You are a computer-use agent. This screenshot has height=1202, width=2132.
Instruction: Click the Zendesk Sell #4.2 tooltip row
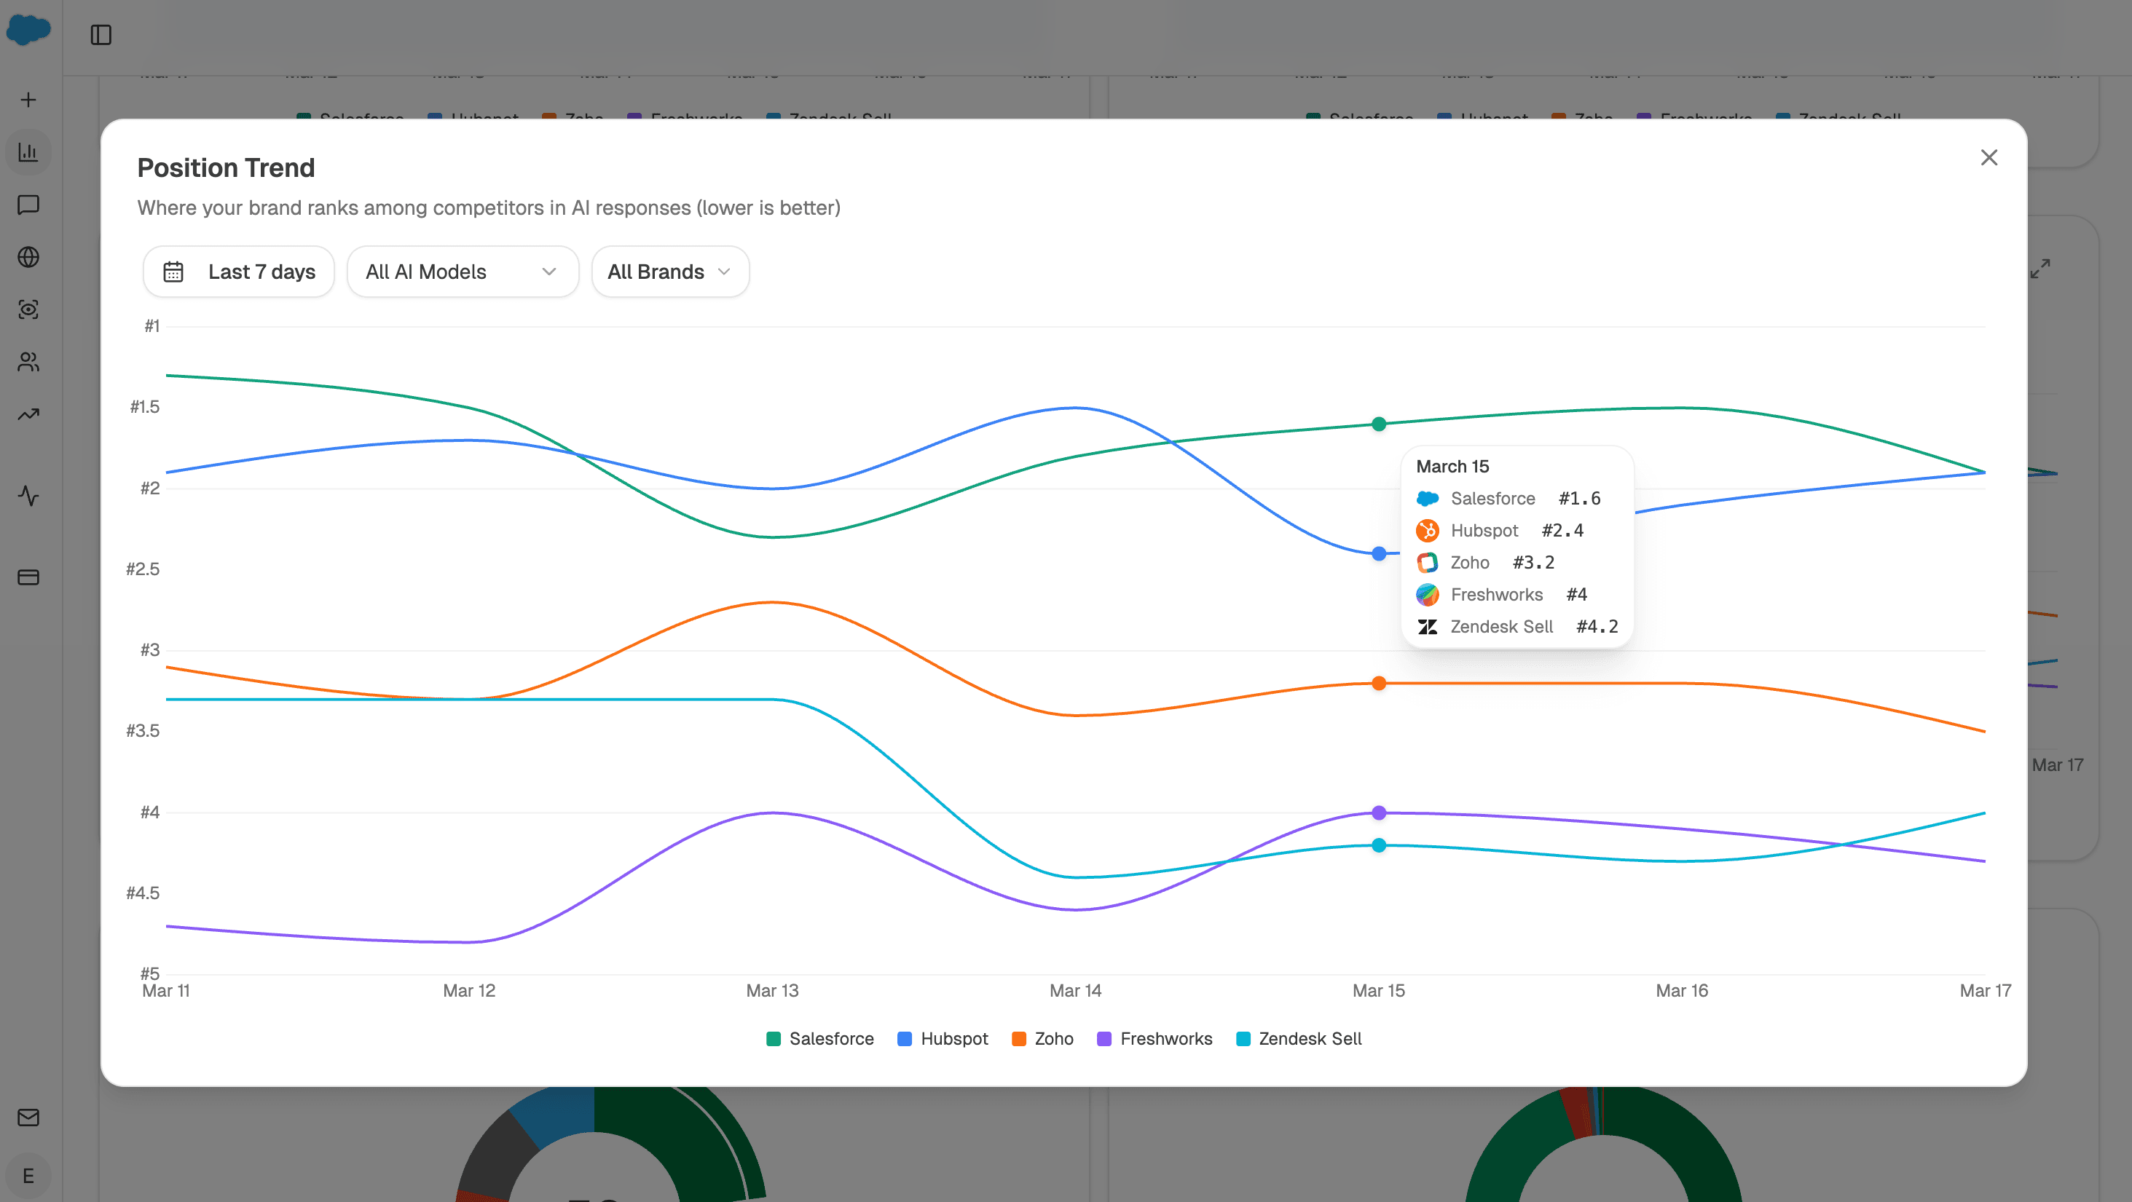point(1517,626)
